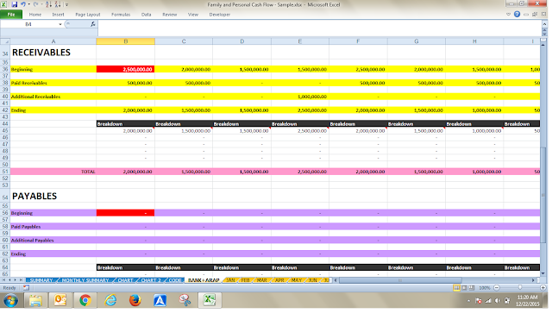Open the Review ribbon tab
This screenshot has width=552, height=313.
(169, 15)
